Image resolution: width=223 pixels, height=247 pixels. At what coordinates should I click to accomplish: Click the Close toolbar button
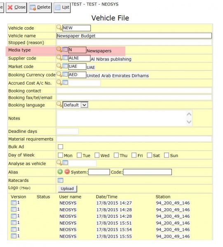[x=16, y=7]
